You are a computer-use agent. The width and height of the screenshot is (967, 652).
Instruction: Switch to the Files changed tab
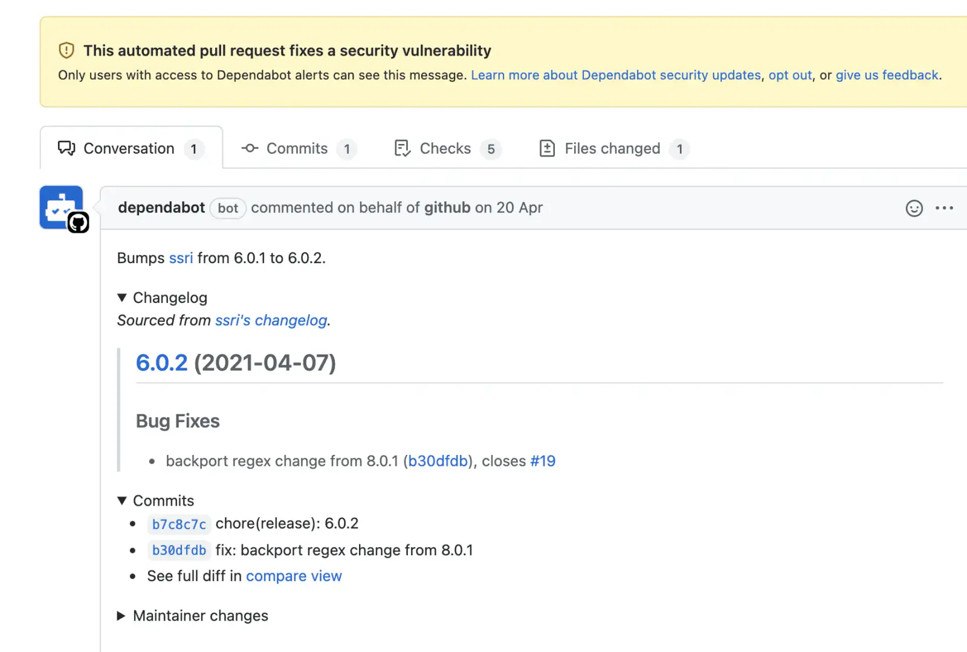pyautogui.click(x=614, y=148)
